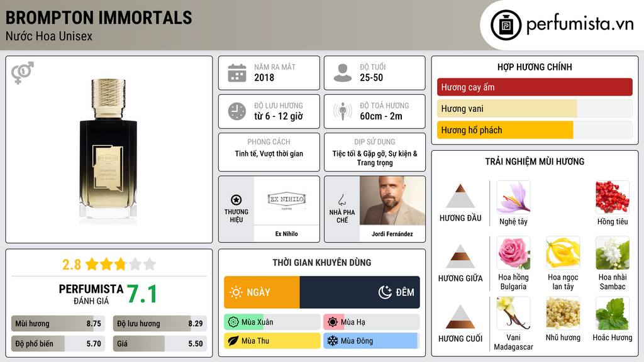Select the Đêm nighttime segment
The height and width of the screenshot is (362, 644).
pyautogui.click(x=360, y=292)
